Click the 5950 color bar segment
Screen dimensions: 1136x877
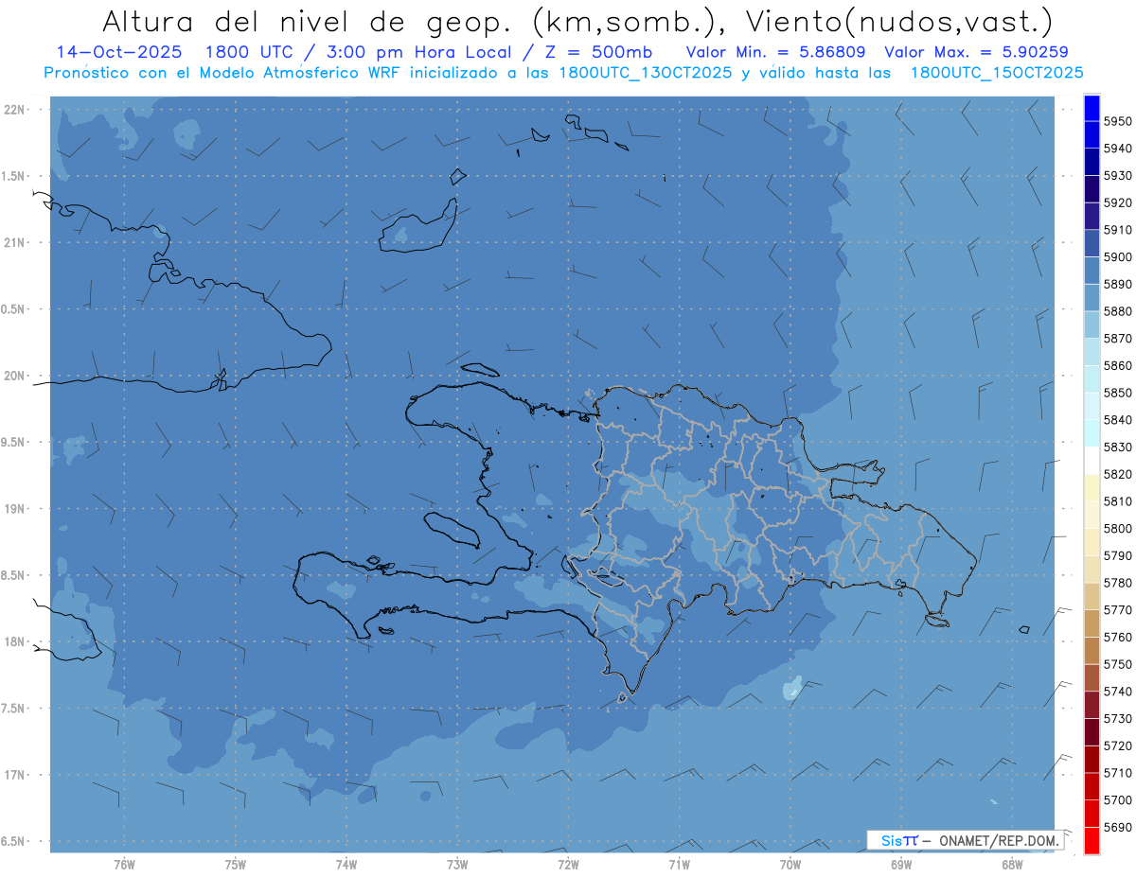(1092, 108)
